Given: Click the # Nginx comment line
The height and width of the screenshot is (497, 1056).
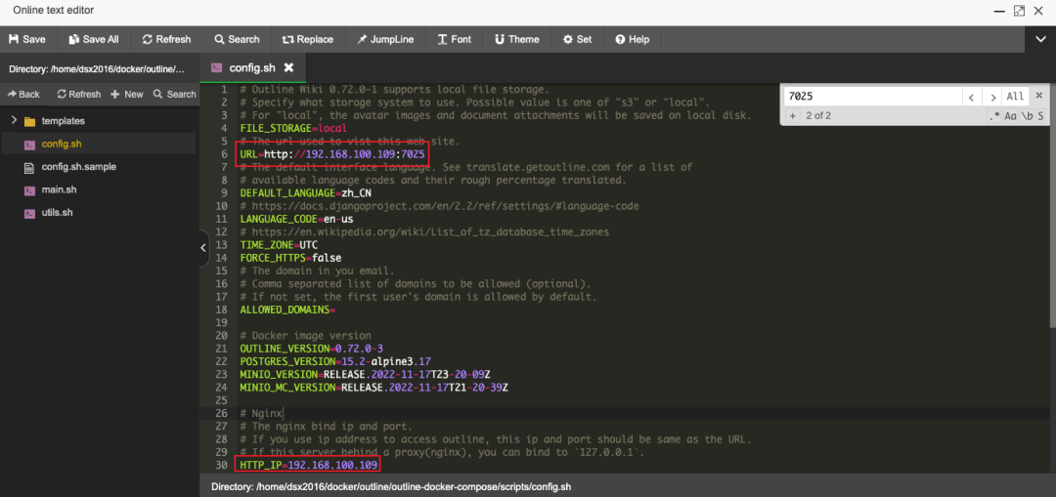Looking at the screenshot, I should (262, 413).
